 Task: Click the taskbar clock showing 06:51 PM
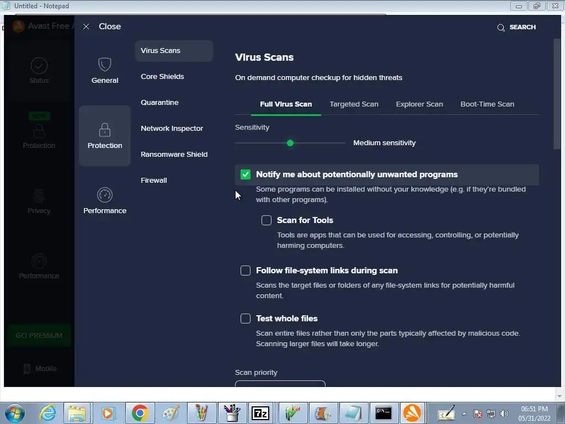(534, 409)
